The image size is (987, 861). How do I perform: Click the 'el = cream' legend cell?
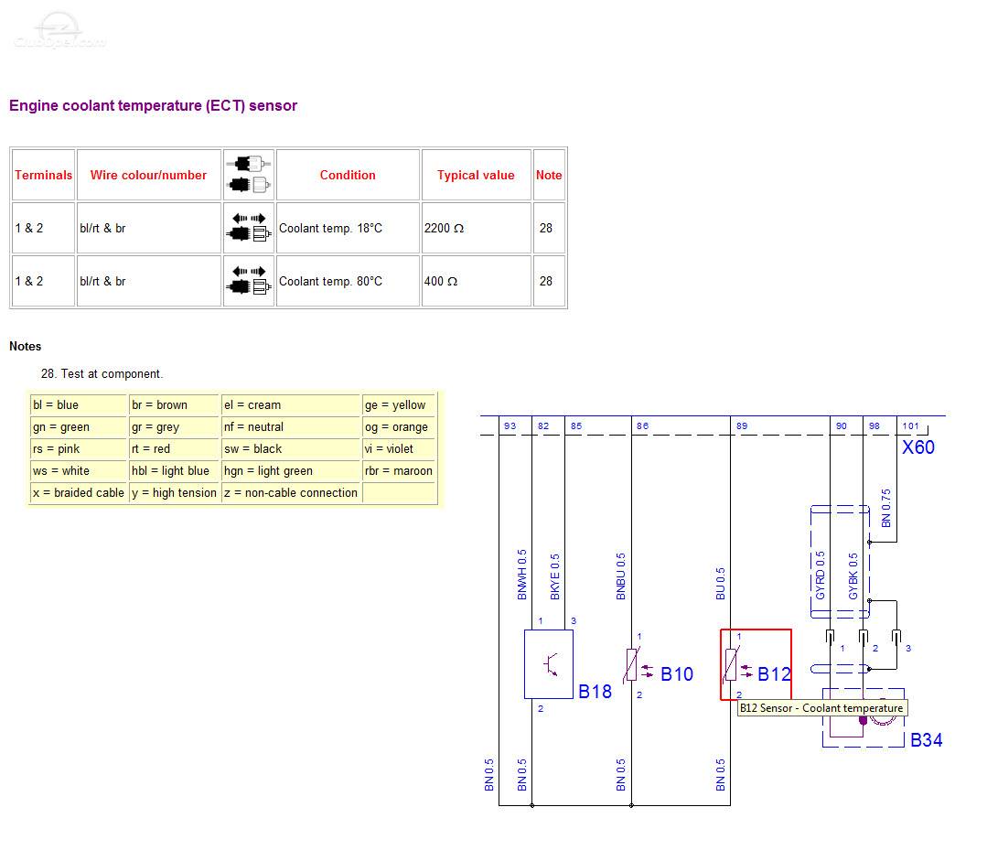(291, 405)
